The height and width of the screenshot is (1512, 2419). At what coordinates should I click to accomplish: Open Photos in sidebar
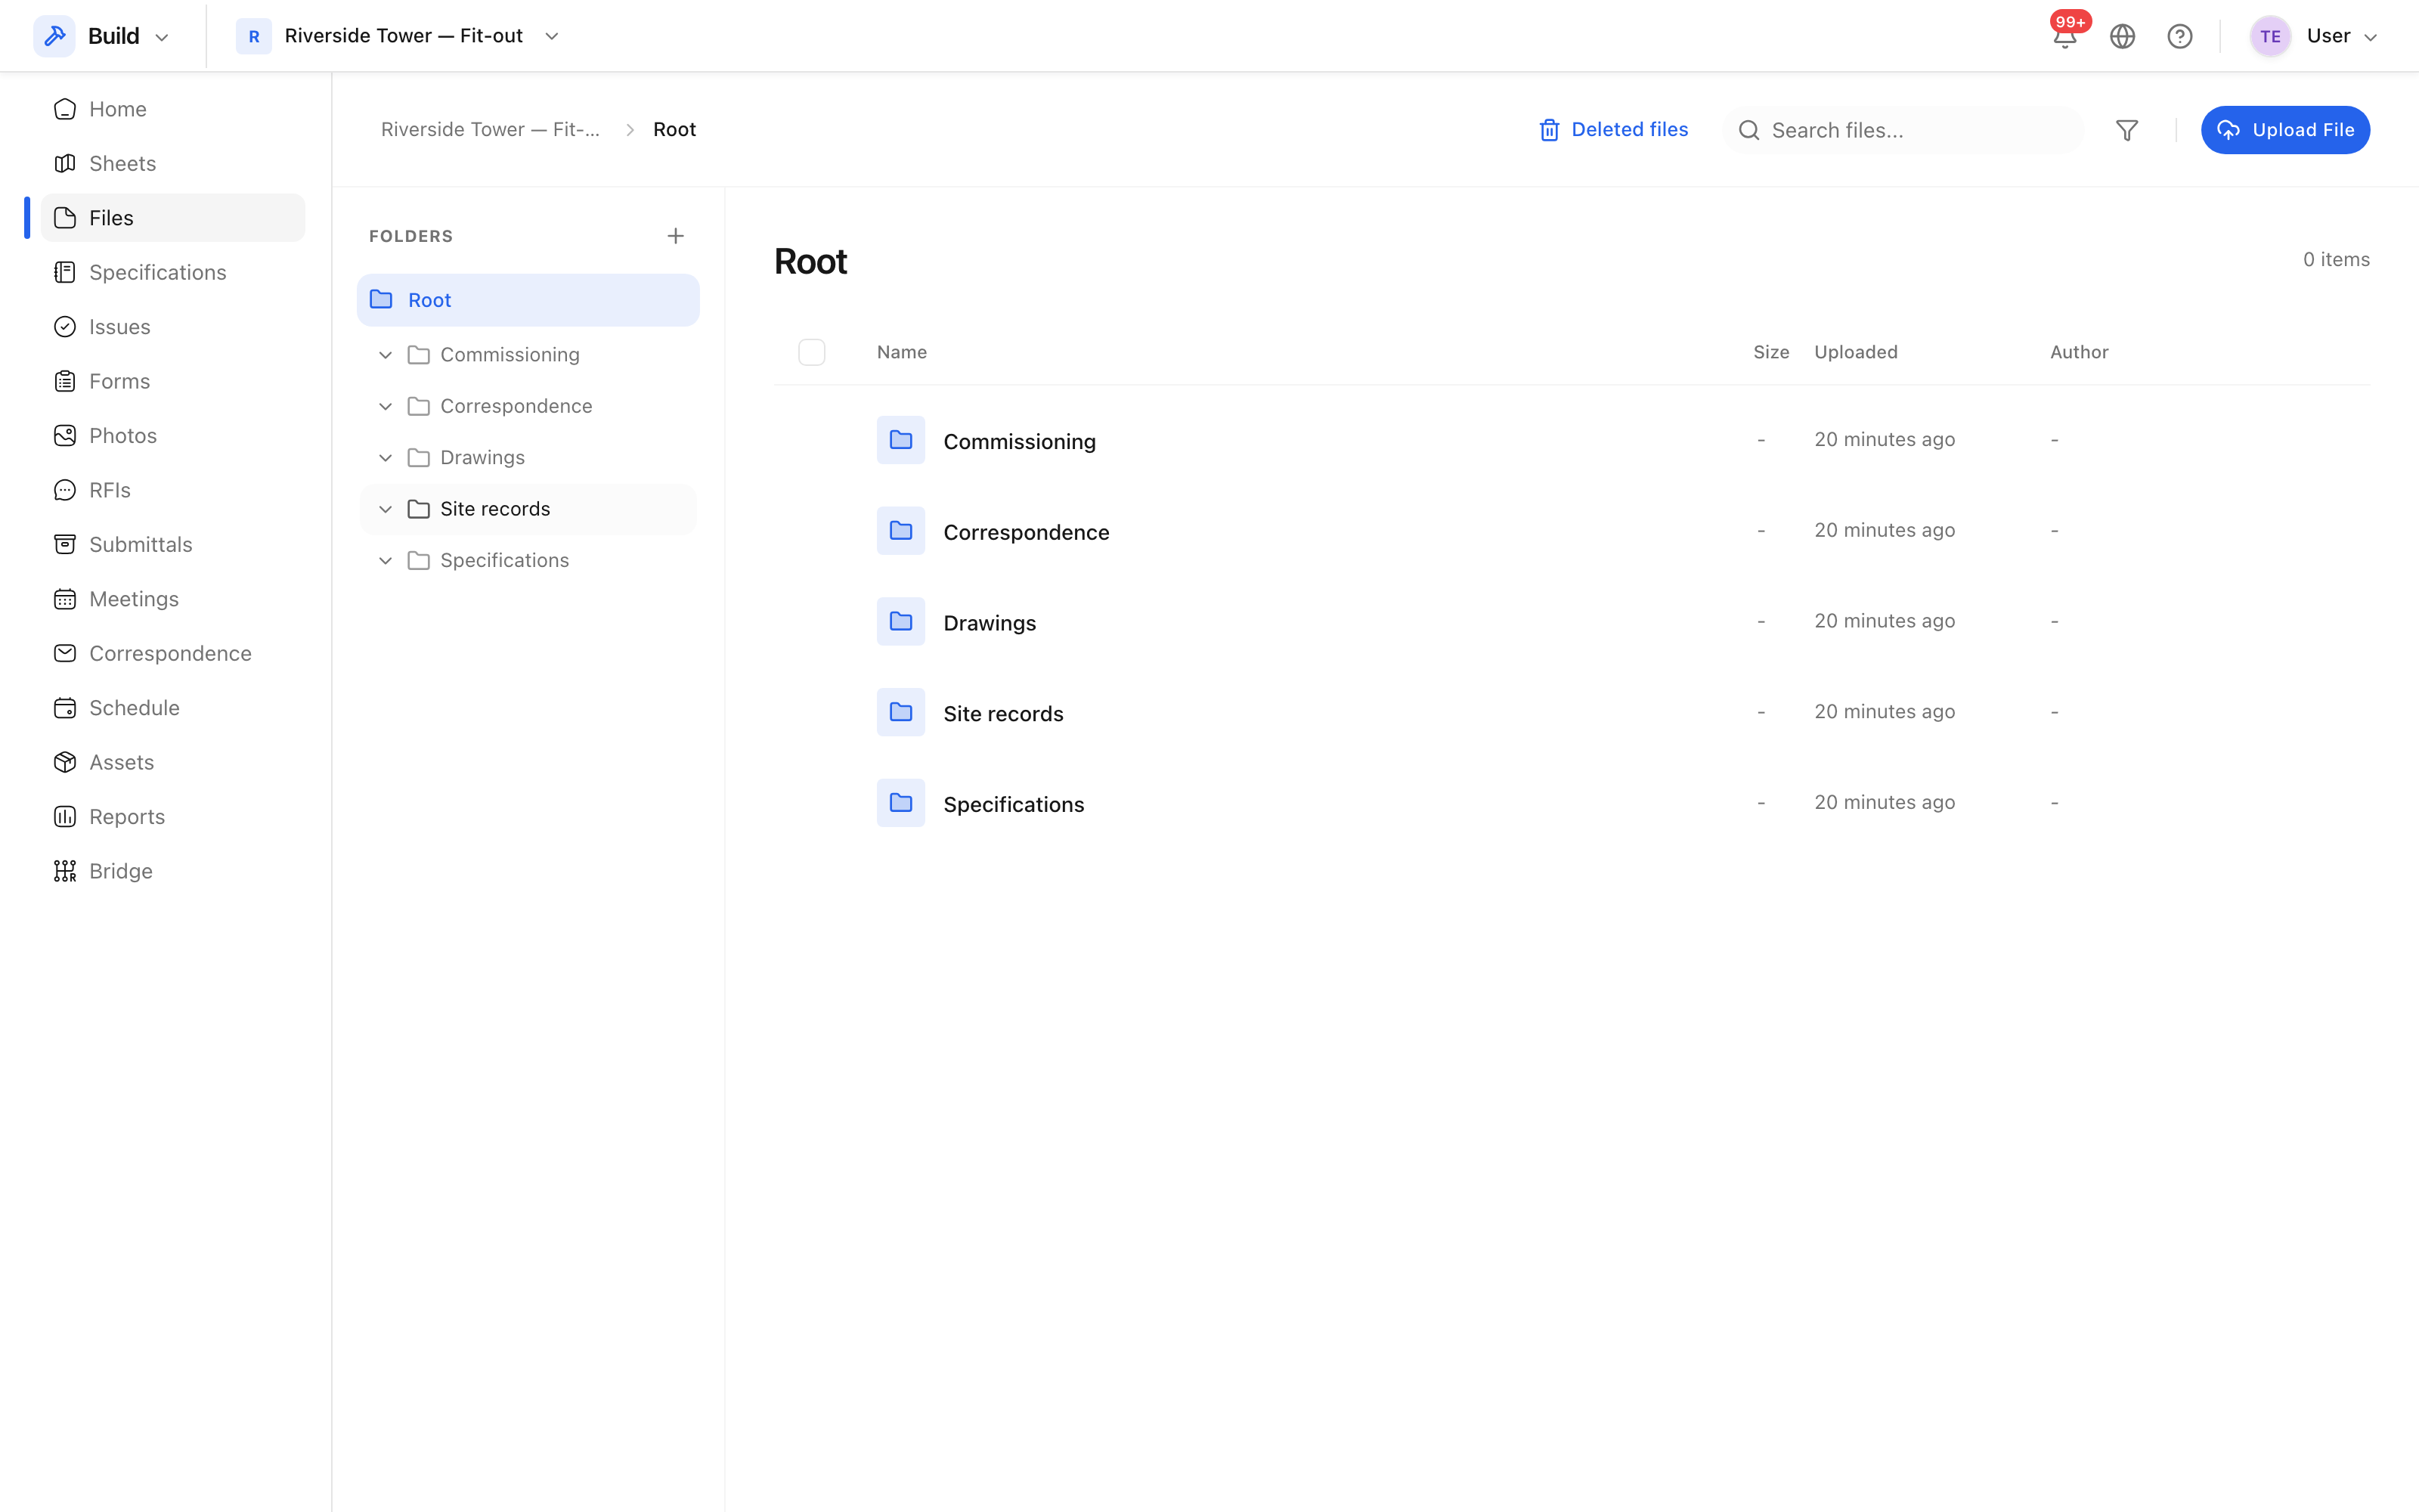pyautogui.click(x=173, y=436)
